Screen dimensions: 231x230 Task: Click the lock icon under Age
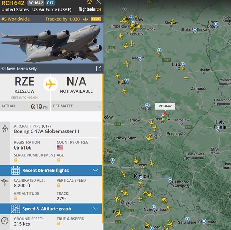[x=59, y=160]
